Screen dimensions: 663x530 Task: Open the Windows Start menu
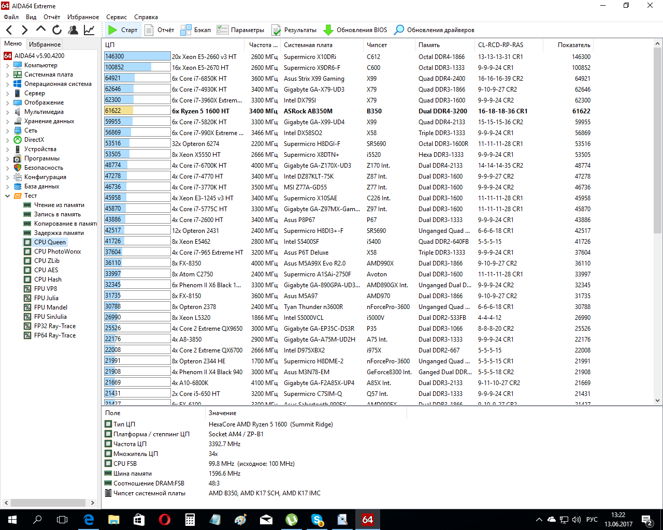[12, 520]
